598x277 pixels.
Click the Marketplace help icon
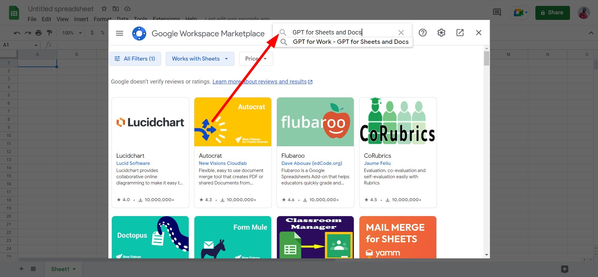click(423, 33)
